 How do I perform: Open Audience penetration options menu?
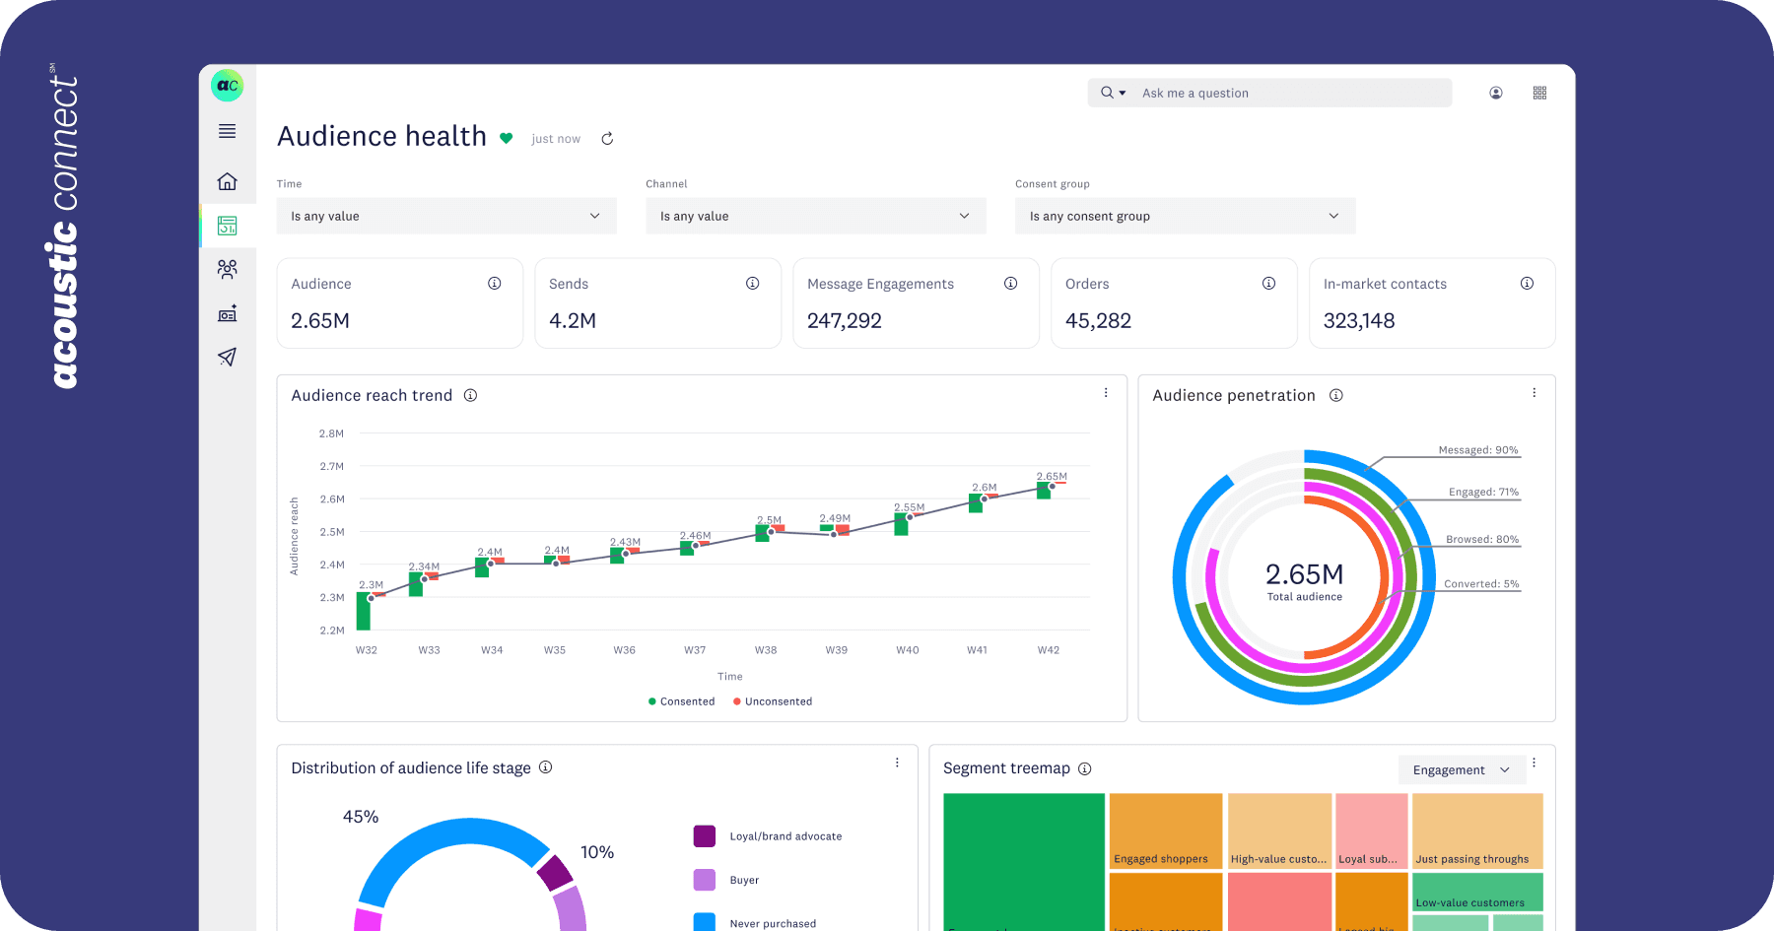click(1534, 393)
